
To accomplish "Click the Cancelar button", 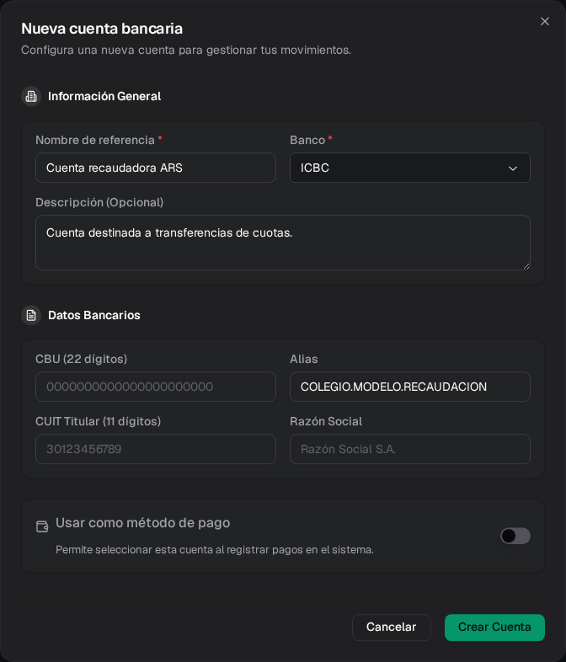I will click(x=392, y=627).
